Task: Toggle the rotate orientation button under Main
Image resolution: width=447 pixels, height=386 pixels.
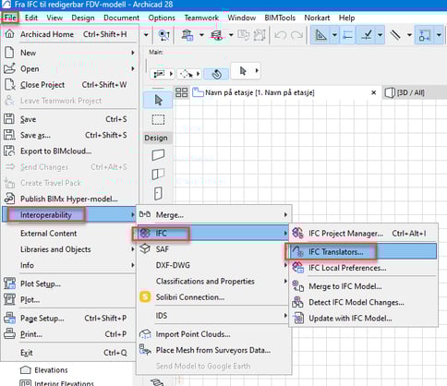Action: point(216,74)
